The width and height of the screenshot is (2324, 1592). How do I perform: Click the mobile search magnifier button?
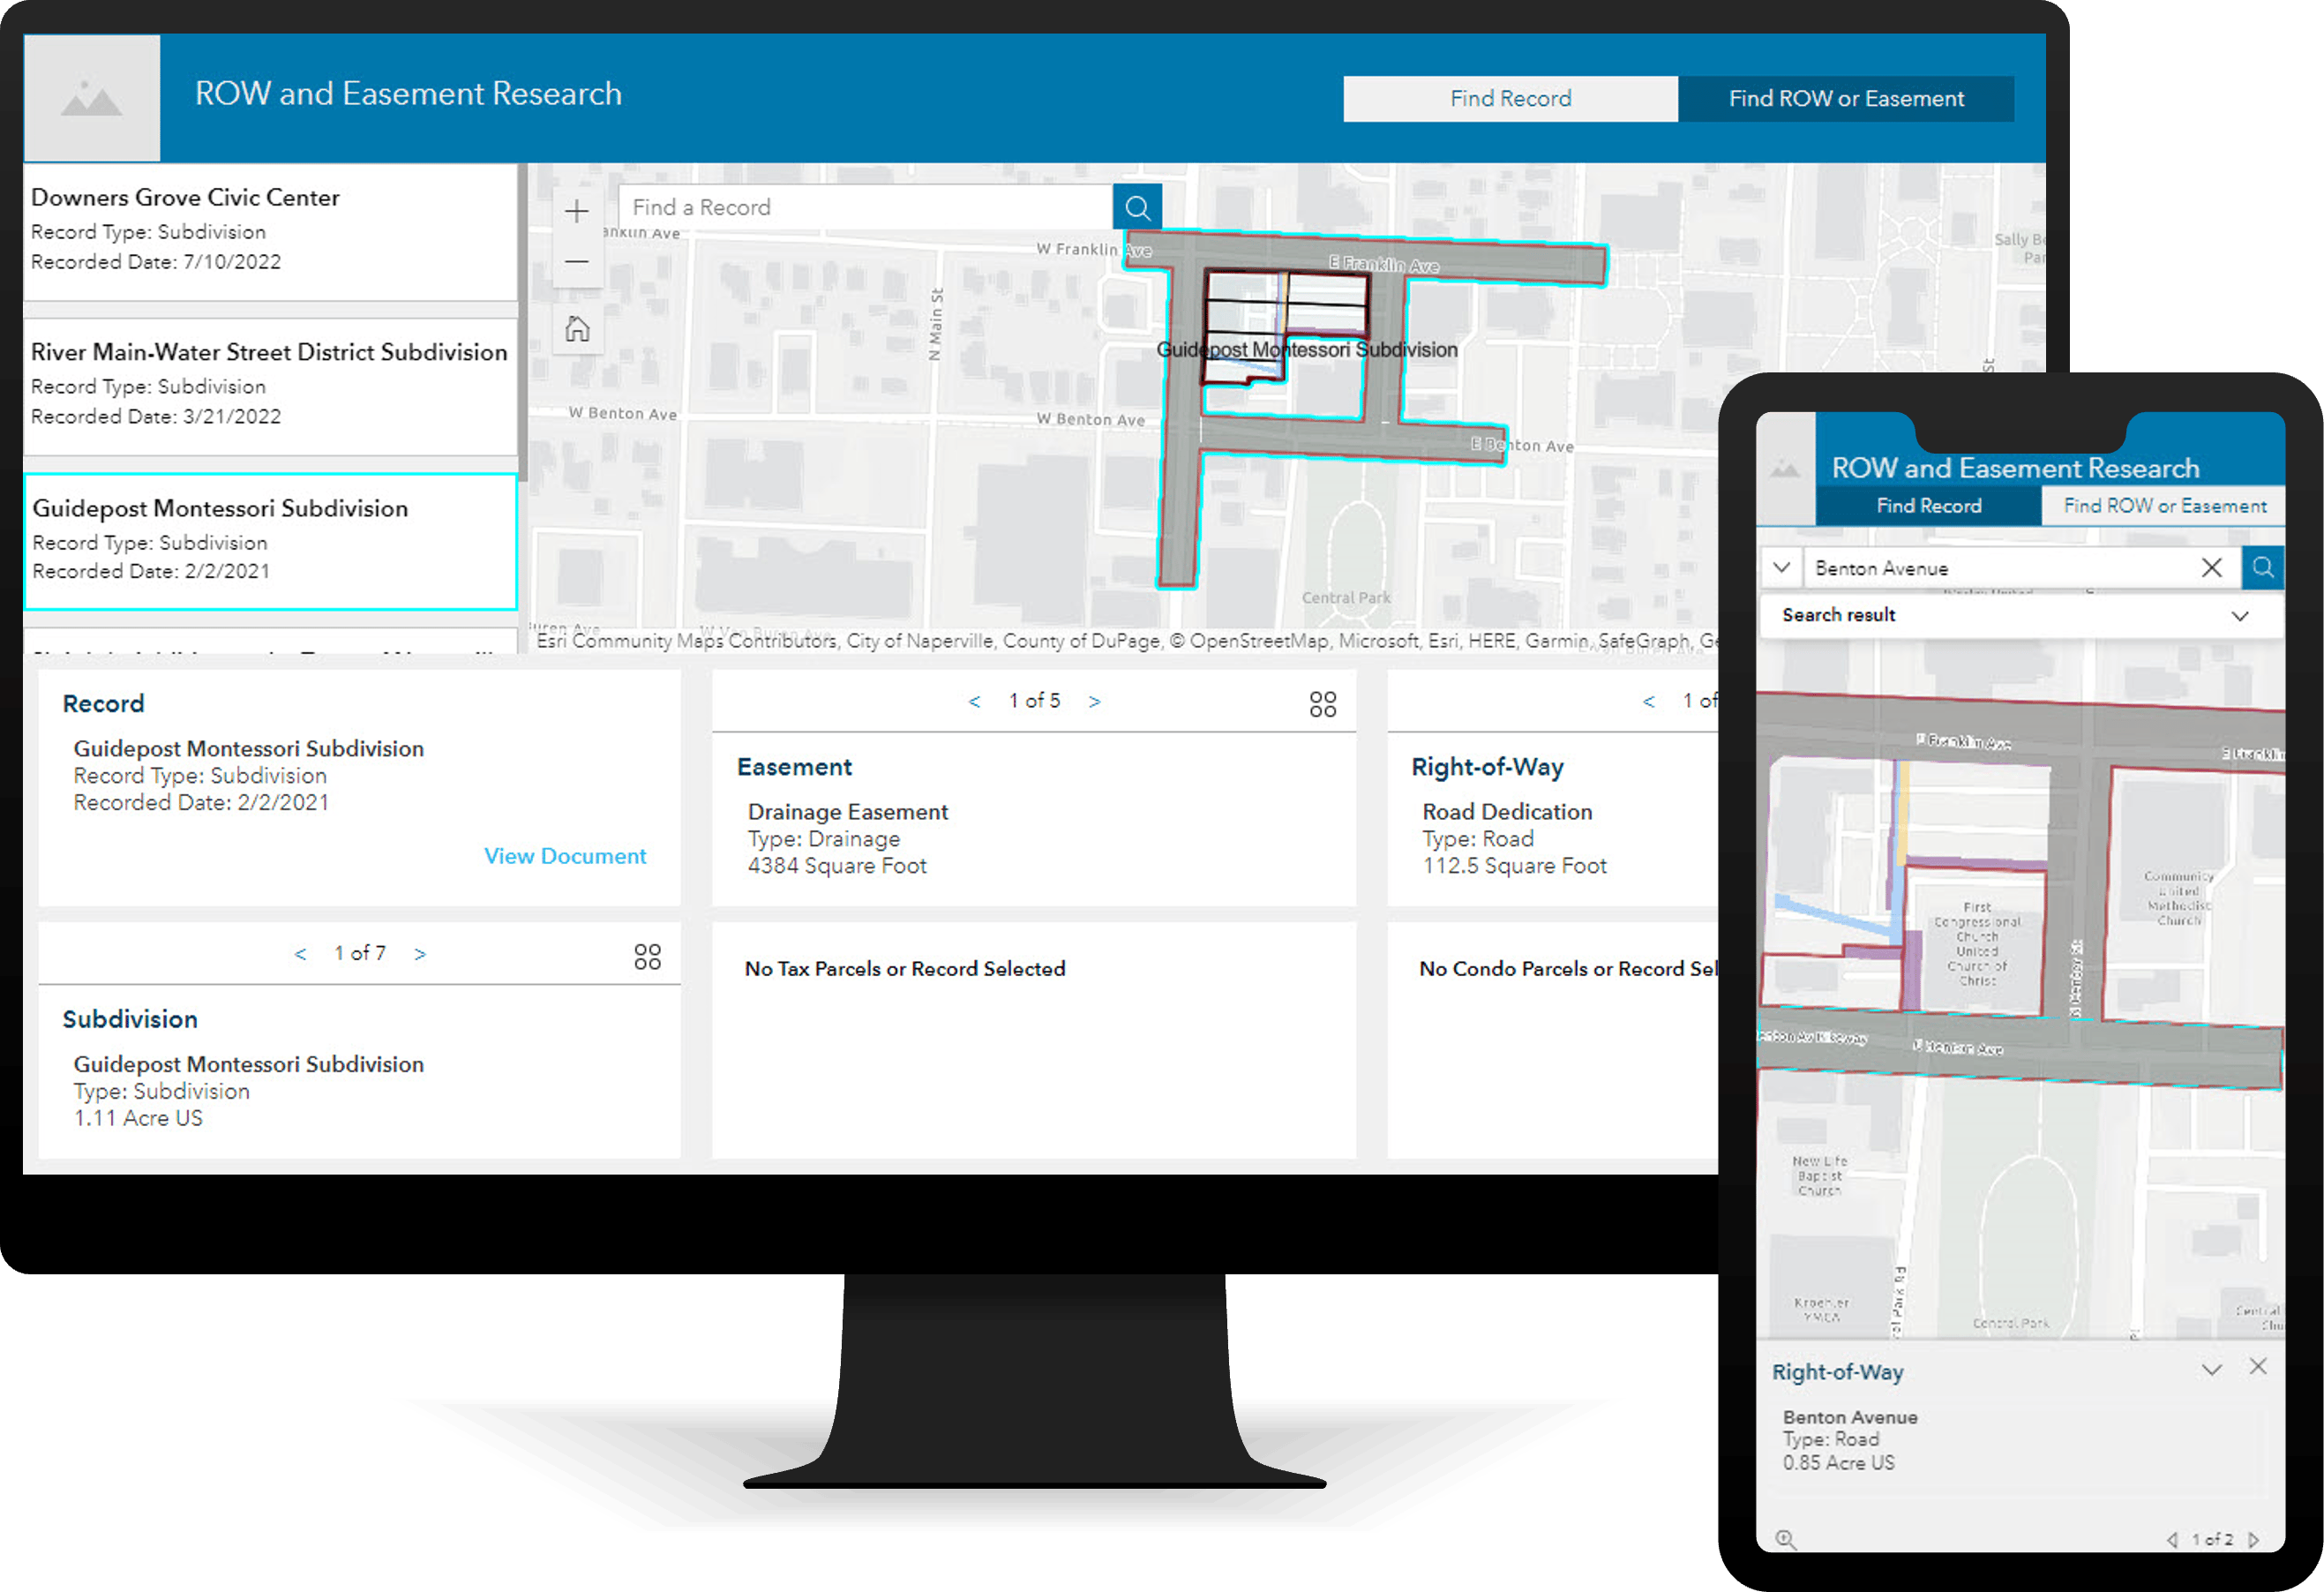click(x=2262, y=568)
